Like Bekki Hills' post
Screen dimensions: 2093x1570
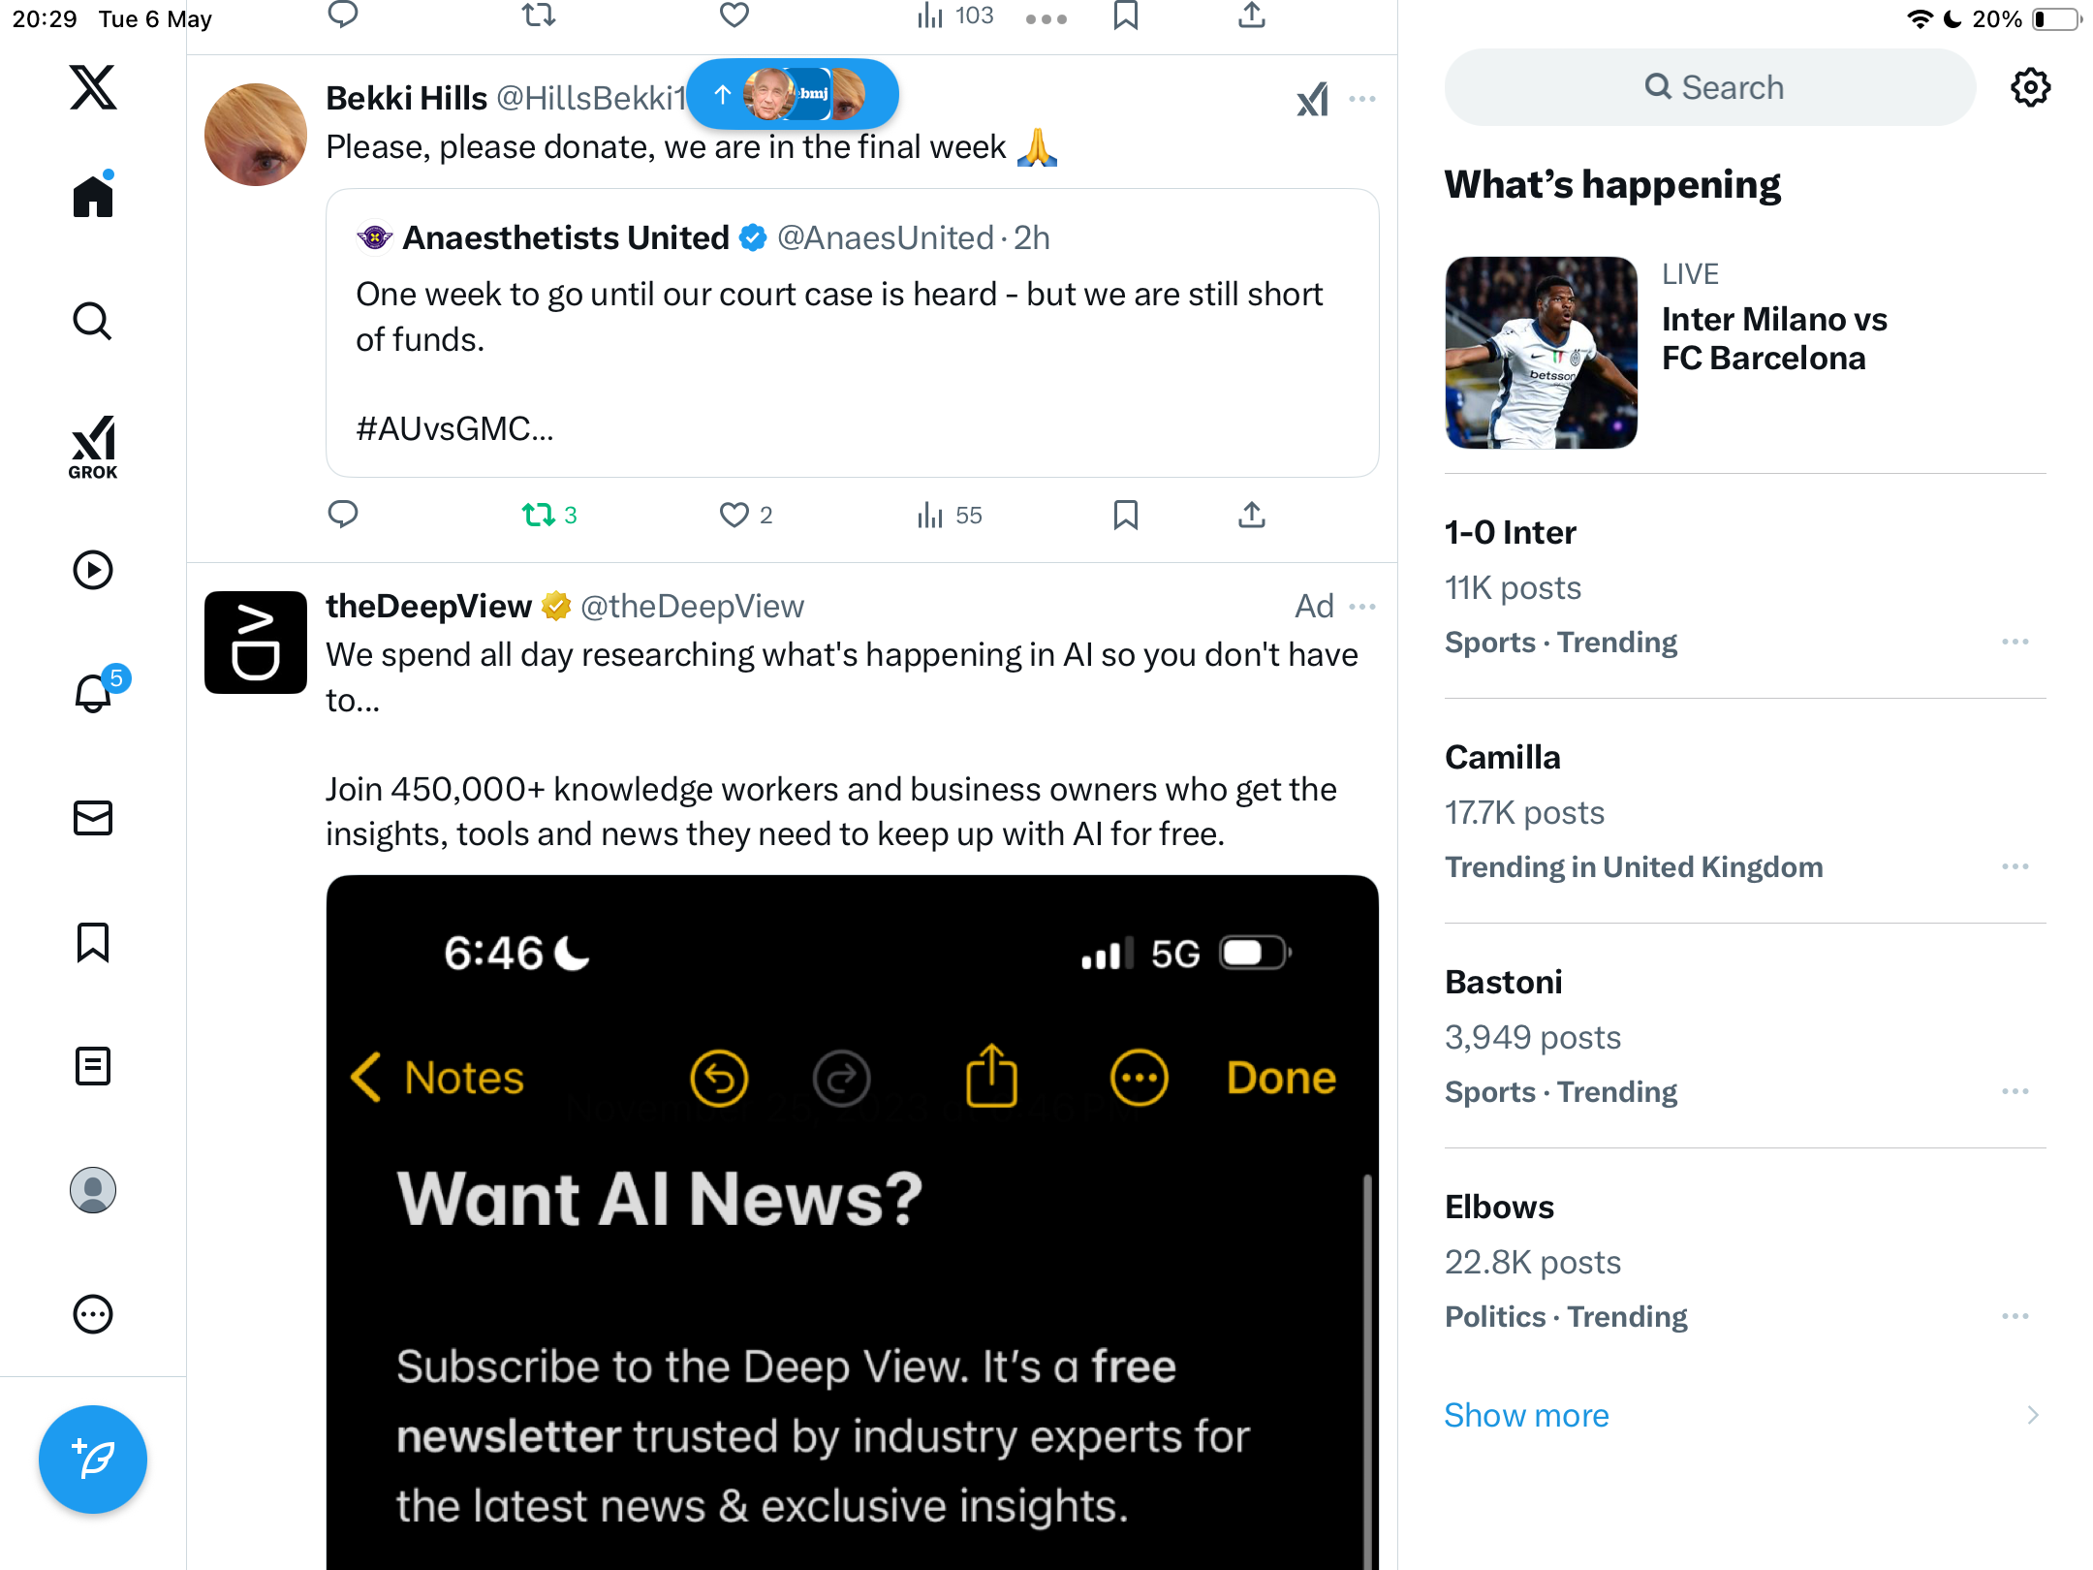point(734,515)
